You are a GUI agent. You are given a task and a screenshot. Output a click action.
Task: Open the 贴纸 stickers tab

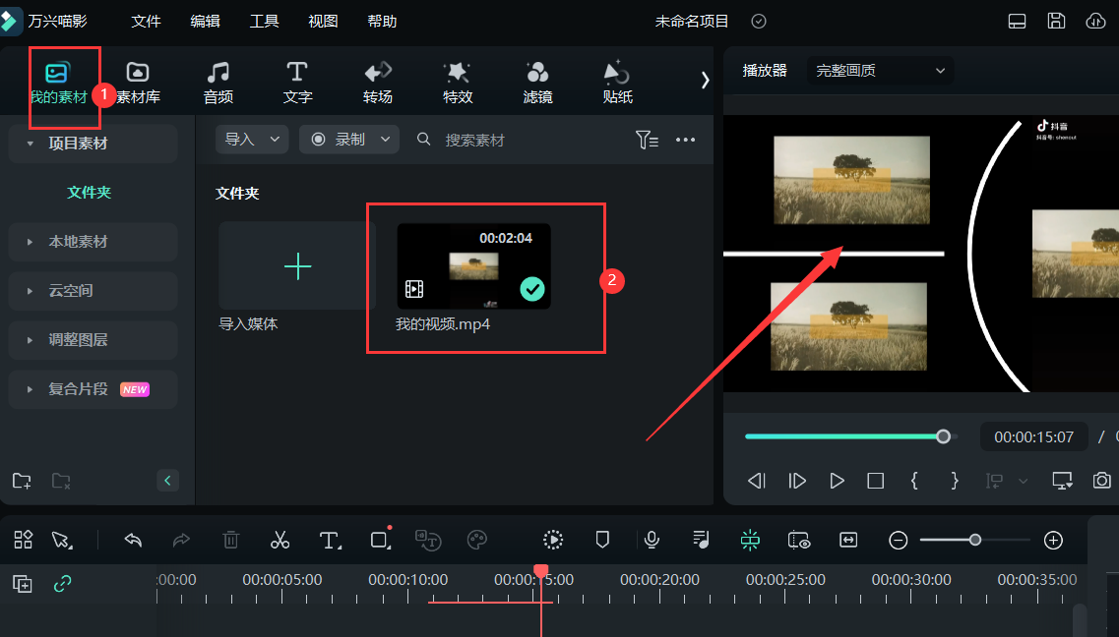pyautogui.click(x=617, y=83)
